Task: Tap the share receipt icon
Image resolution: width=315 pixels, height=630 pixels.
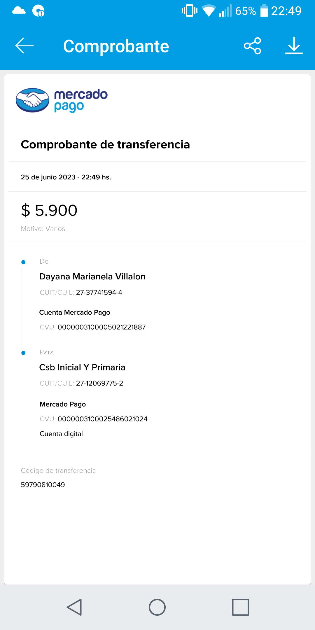Action: [x=252, y=46]
